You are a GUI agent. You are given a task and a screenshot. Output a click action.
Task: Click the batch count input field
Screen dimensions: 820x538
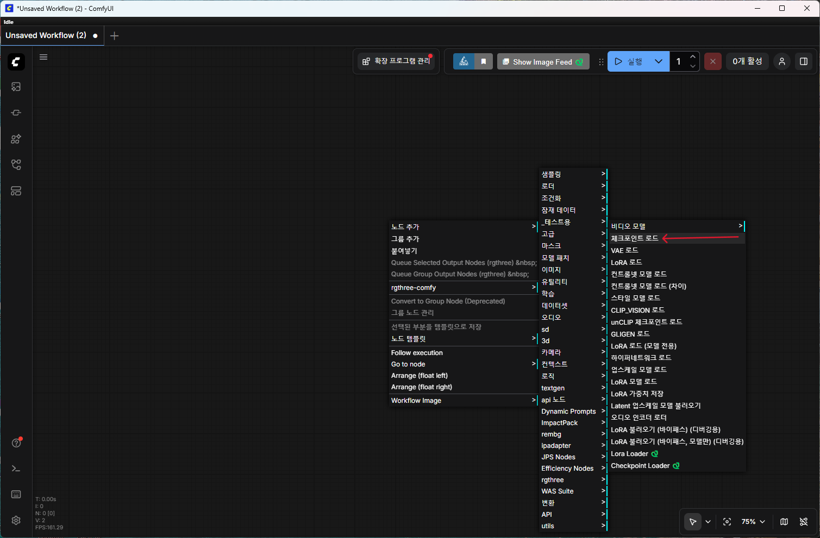point(679,61)
